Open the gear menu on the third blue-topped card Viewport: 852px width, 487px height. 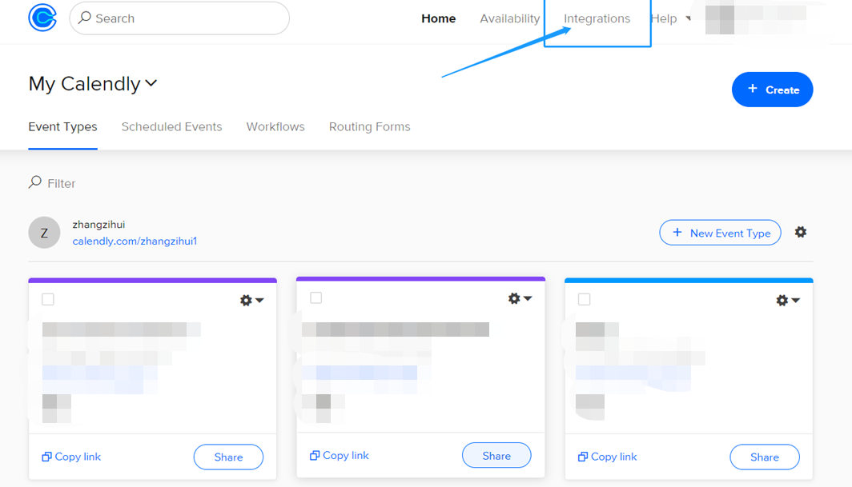[x=788, y=300]
